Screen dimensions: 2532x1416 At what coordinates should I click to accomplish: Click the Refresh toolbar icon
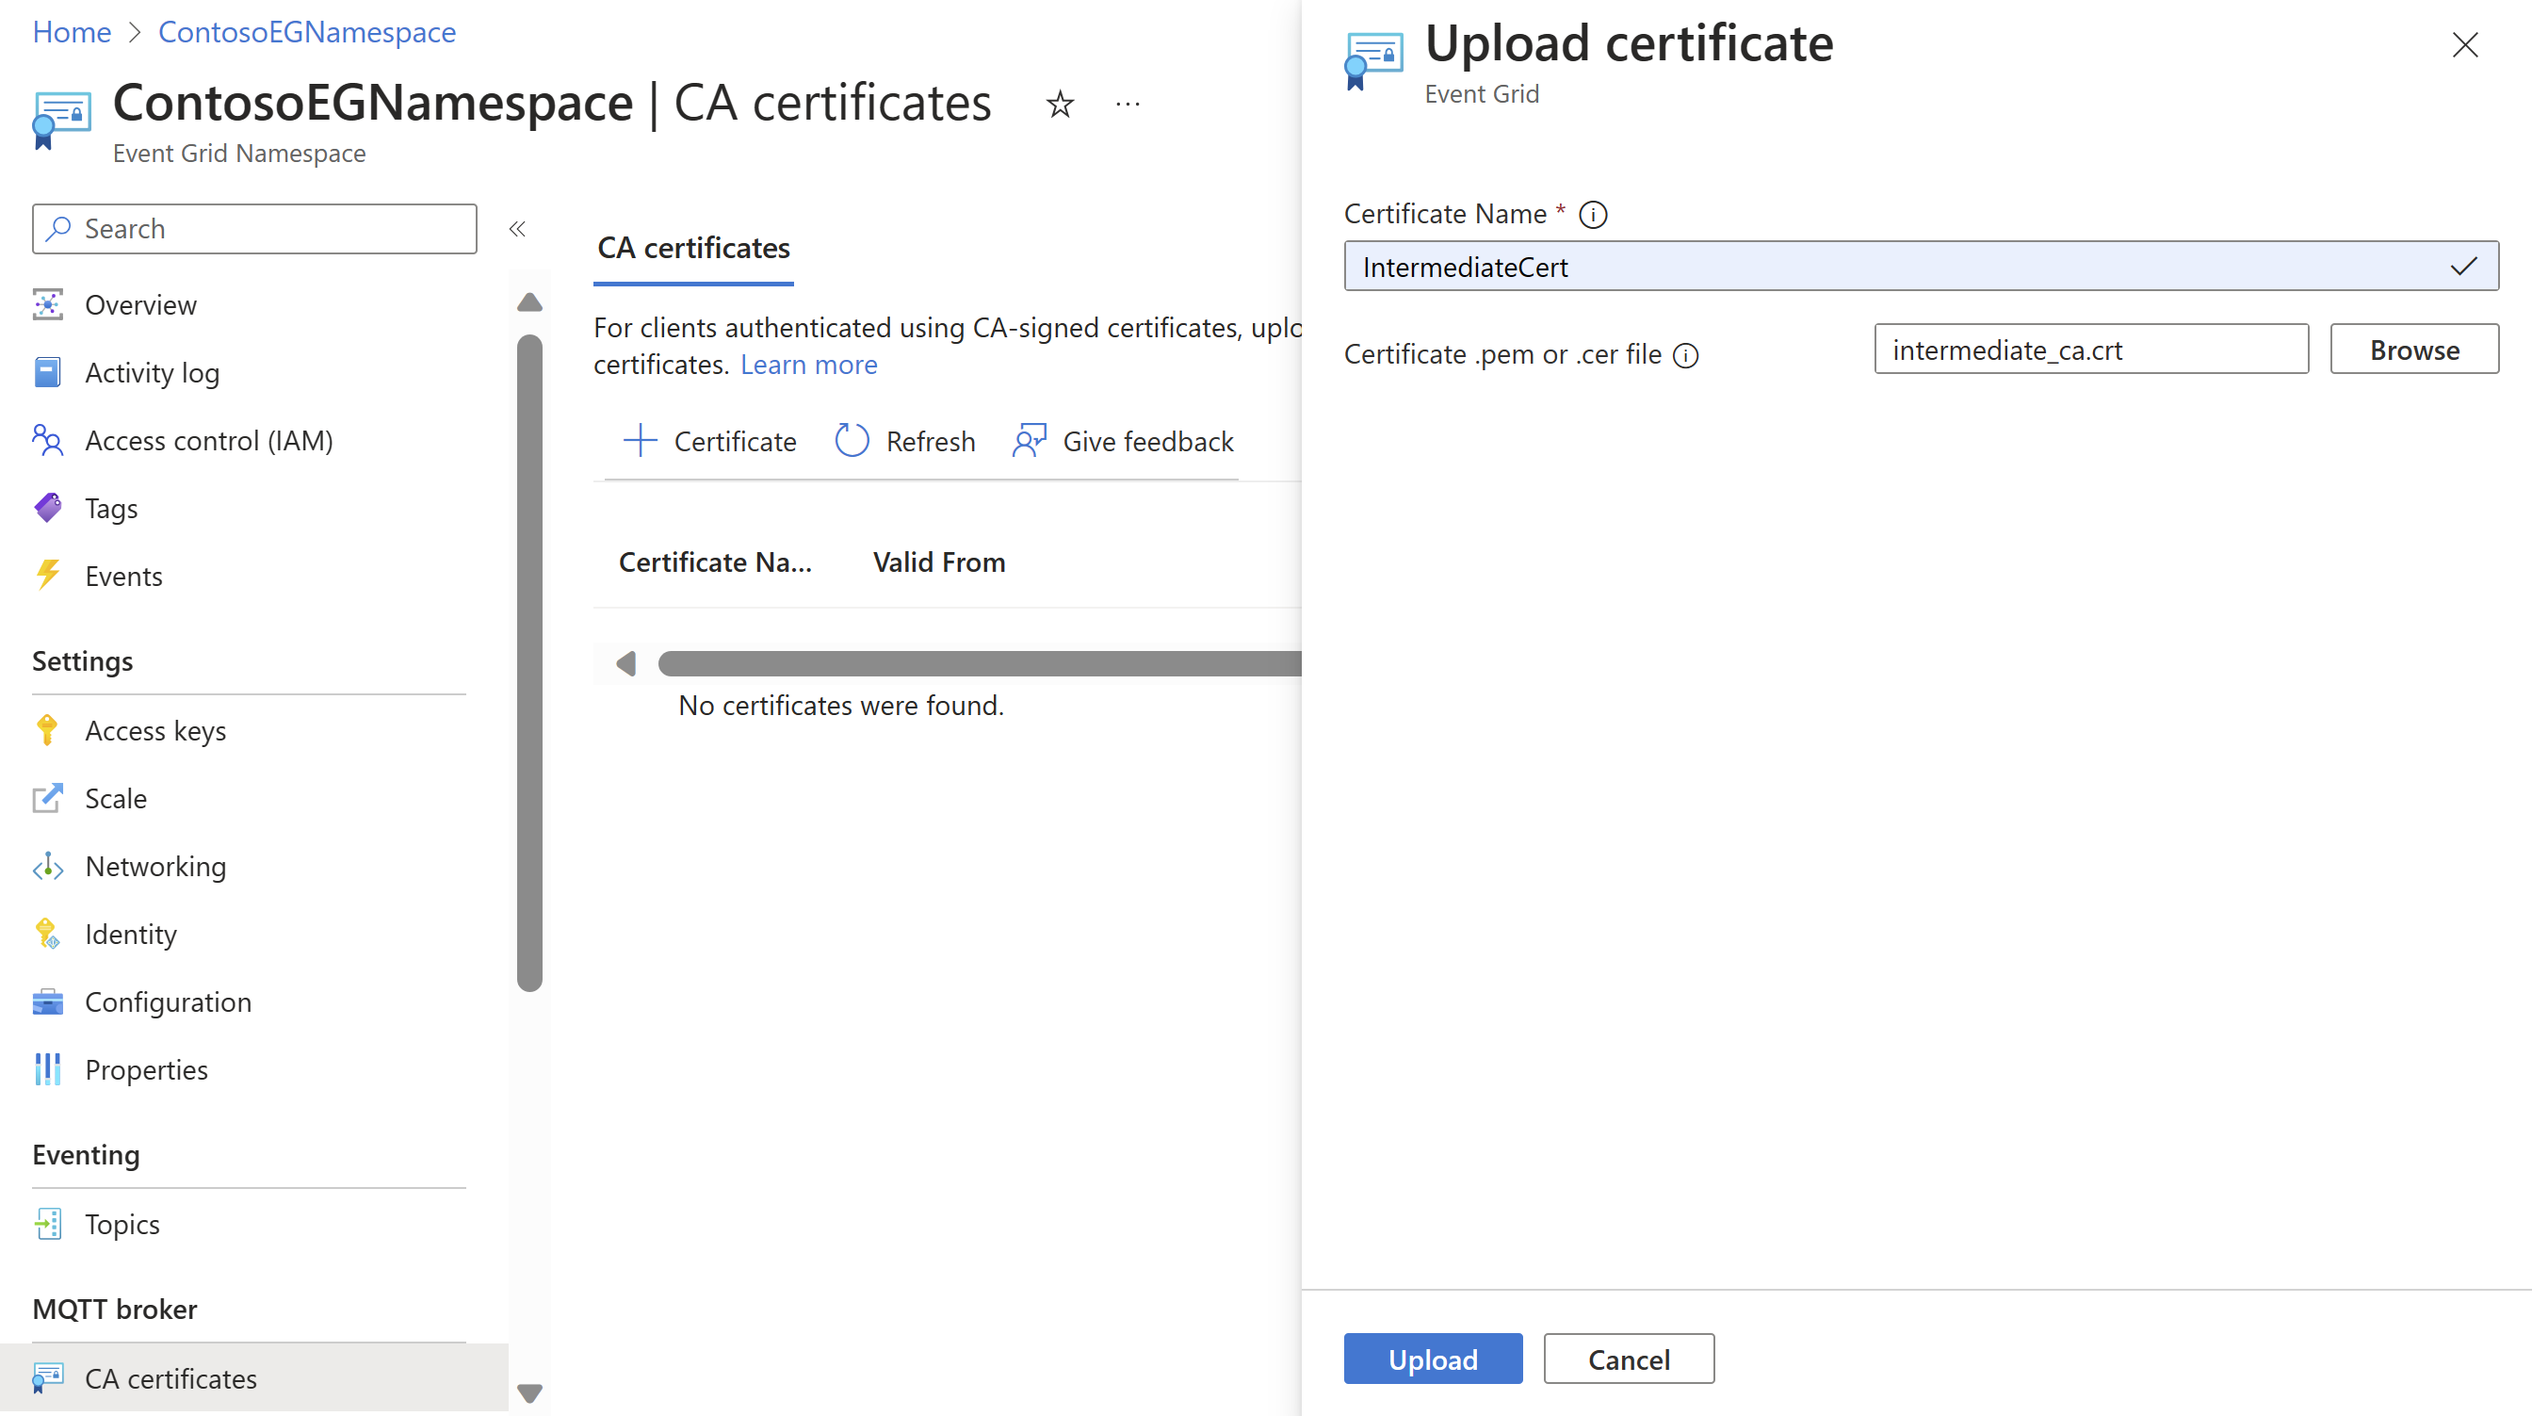(x=852, y=442)
